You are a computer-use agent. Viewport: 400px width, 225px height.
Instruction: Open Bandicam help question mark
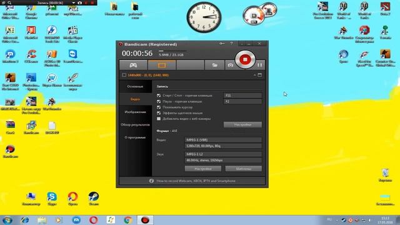[x=231, y=44]
